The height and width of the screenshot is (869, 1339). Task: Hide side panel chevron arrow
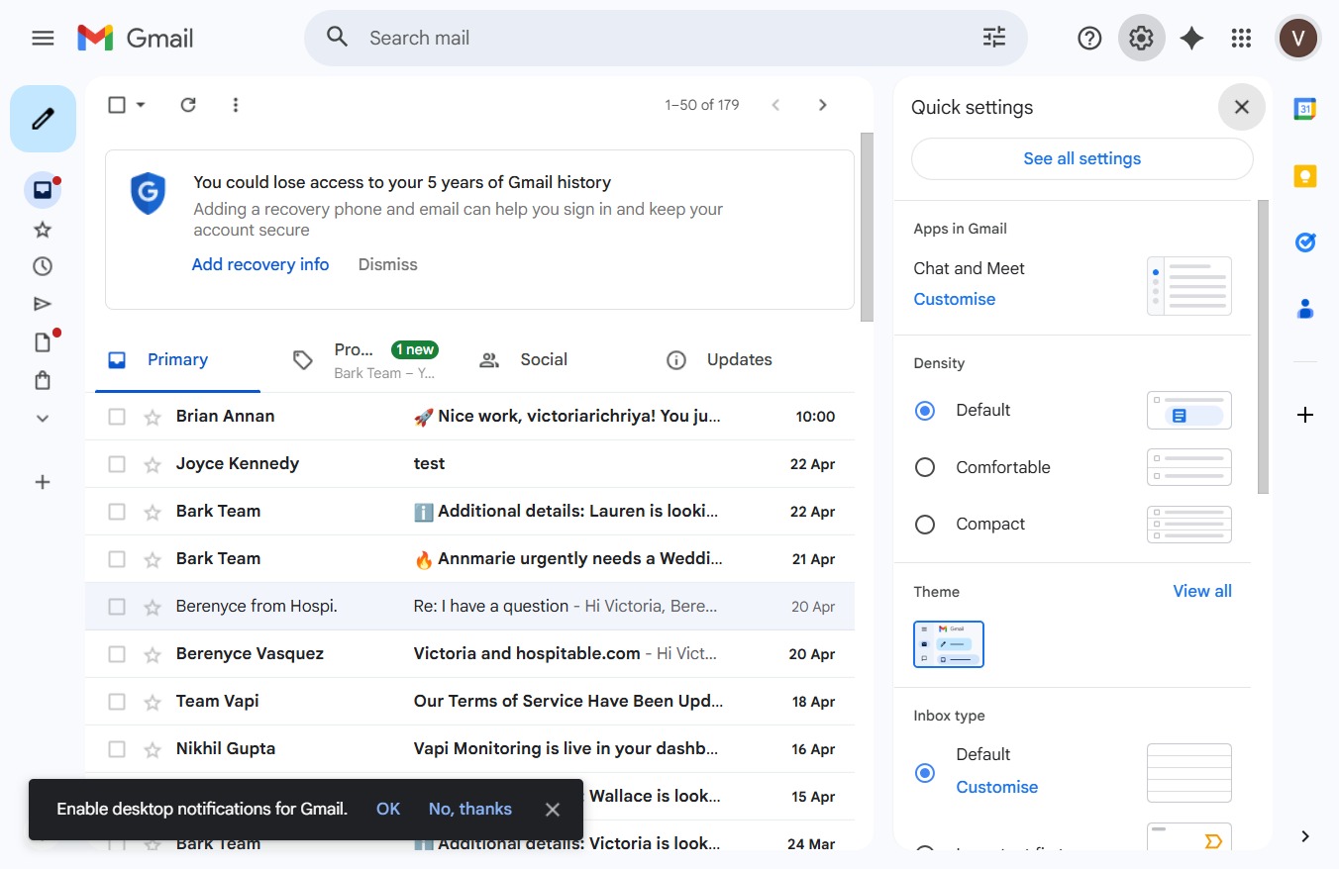click(1305, 836)
